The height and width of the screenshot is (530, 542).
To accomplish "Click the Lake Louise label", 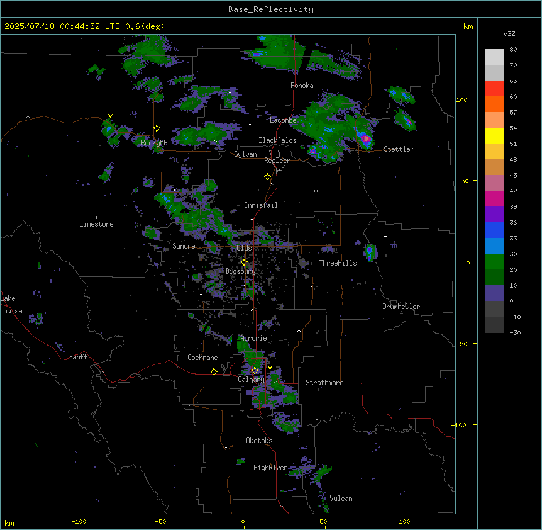I will (x=11, y=305).
